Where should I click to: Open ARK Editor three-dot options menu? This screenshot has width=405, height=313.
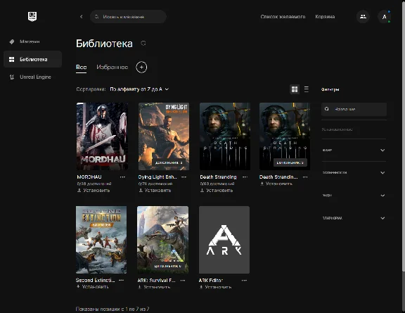244,281
